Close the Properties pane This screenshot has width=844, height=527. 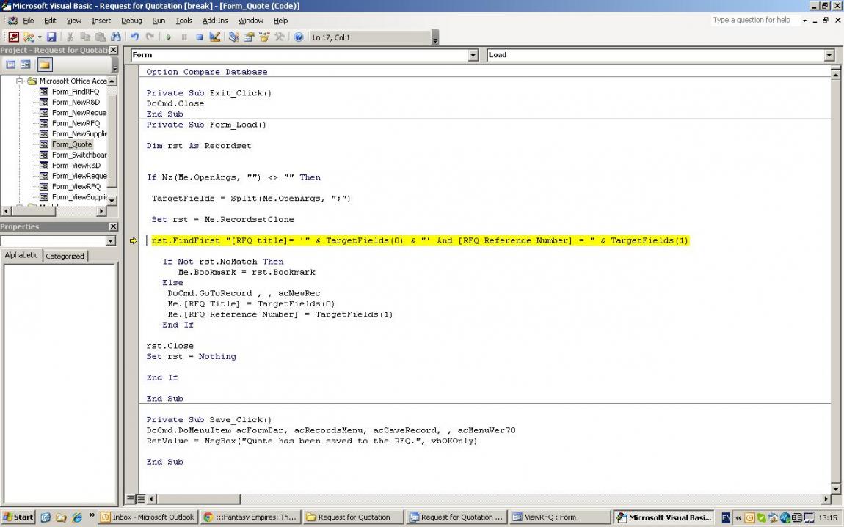[x=113, y=226]
